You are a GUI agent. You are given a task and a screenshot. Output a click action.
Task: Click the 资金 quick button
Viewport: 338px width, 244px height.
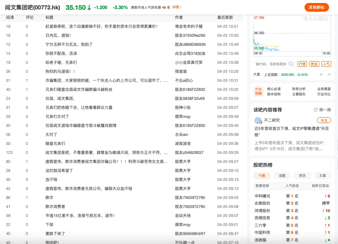314,64
